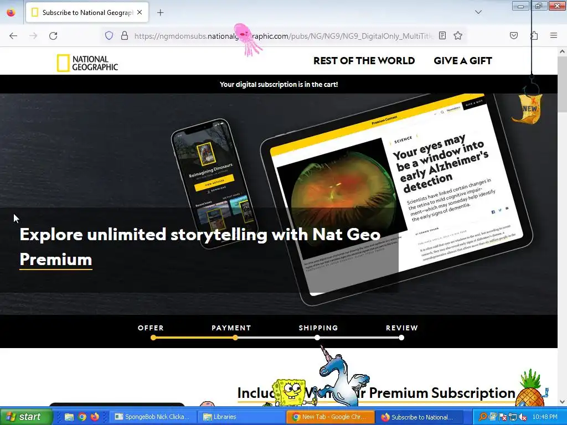Click the URL address field
567x425 pixels.
pyautogui.click(x=283, y=36)
